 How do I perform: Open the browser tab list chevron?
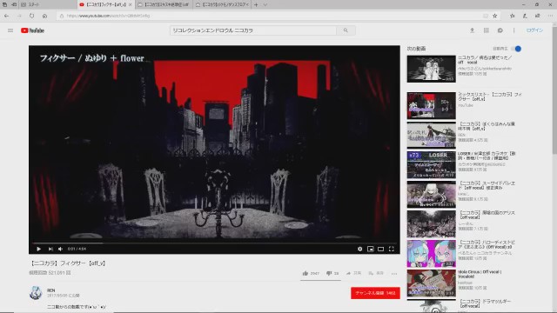coord(265,5)
